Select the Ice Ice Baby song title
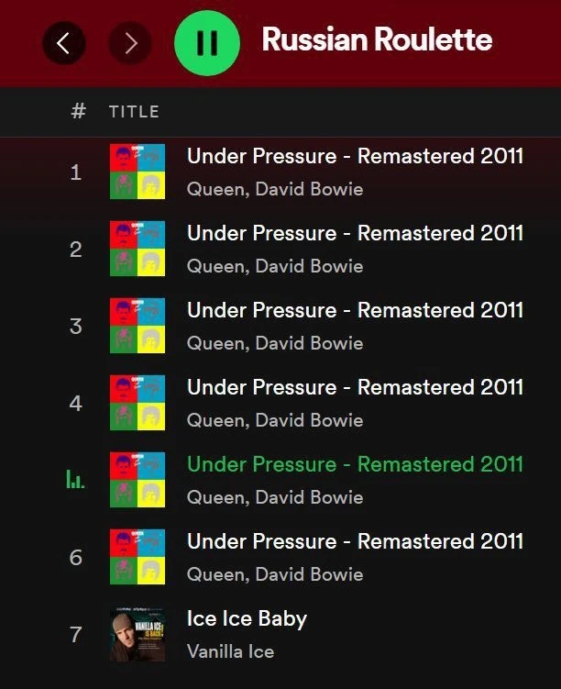This screenshot has width=561, height=689. click(x=247, y=618)
